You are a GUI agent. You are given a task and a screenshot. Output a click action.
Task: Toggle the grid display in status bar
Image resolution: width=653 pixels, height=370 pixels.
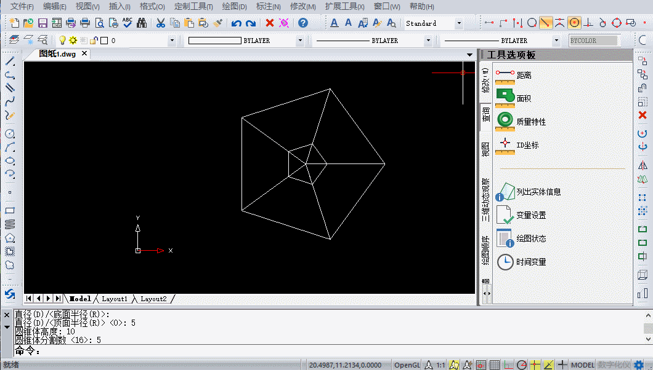pyautogui.click(x=495, y=365)
